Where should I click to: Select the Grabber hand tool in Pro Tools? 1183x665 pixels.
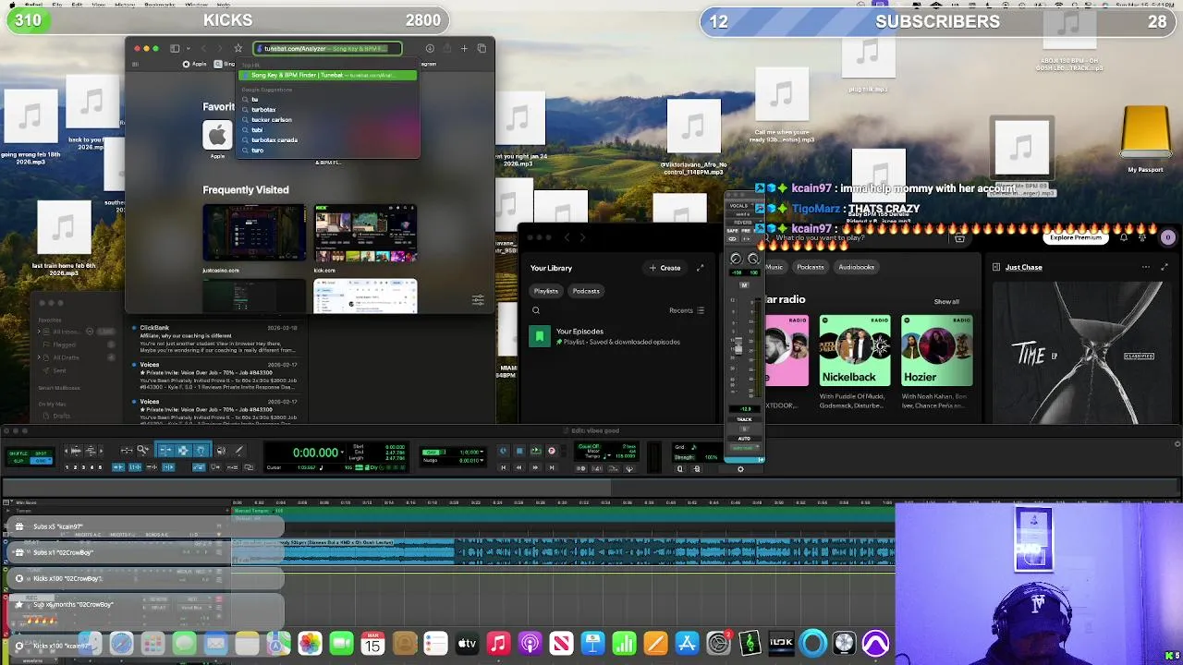pos(201,451)
